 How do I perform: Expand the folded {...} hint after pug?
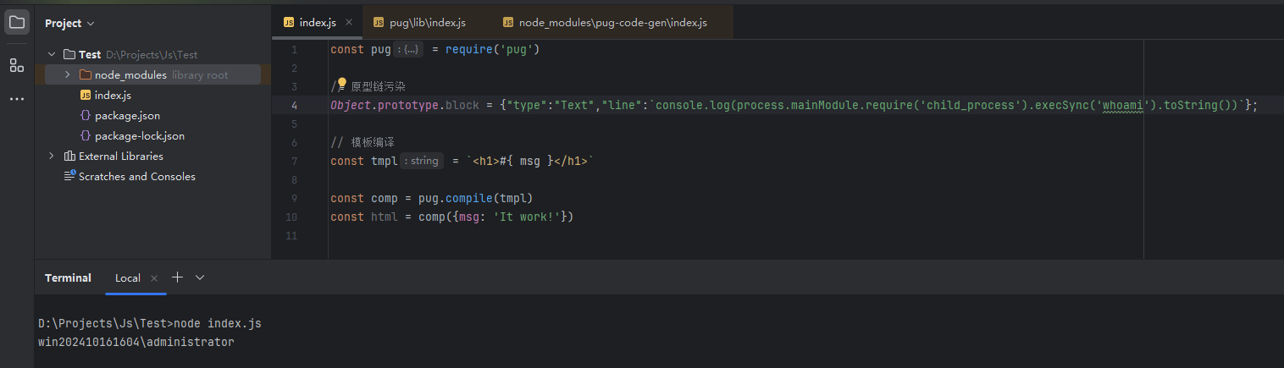click(x=408, y=50)
